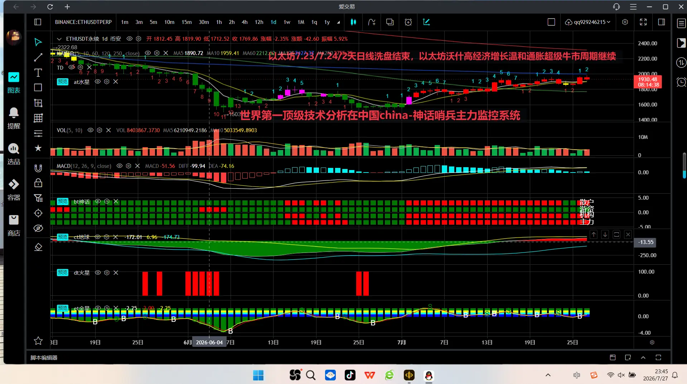Close the ct地球 indicator pane
Image resolution: width=687 pixels, height=384 pixels.
[628, 235]
